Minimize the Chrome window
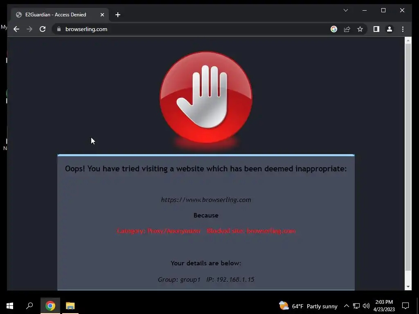Viewport: 419px width, 314px height. pos(365,10)
